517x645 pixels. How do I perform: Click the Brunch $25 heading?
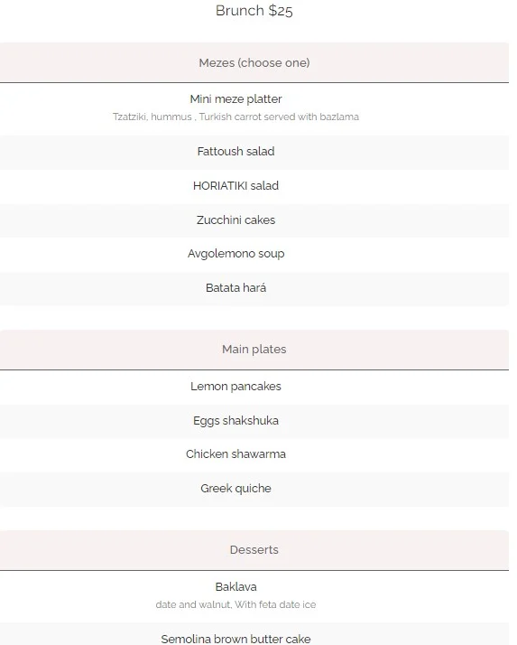254,11
